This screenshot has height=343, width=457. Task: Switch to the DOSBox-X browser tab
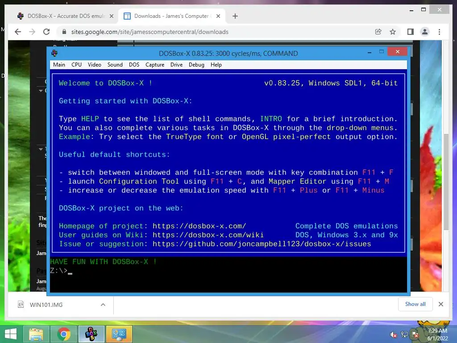(x=66, y=16)
